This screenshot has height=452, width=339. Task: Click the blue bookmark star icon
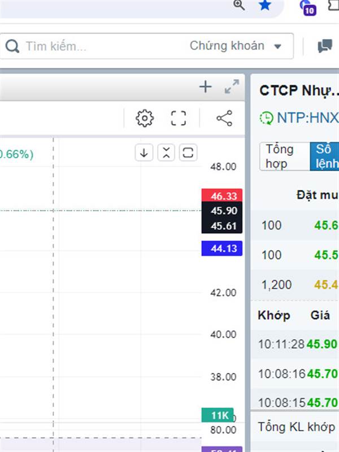pos(264,5)
